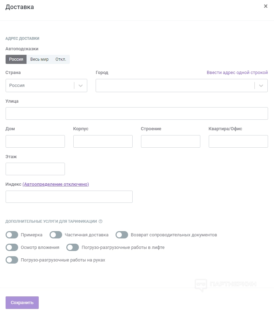Click the help icon beside Дополнительные услуги
Image resolution: width=274 pixels, height=310 pixels.
tap(101, 221)
